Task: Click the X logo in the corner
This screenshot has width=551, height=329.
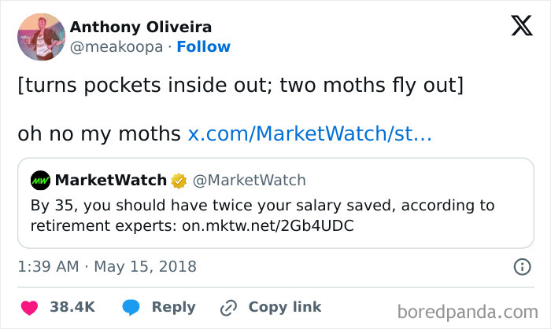Action: point(521,27)
